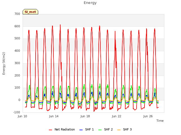The height and width of the screenshot is (135, 181).
Task: Click the green SHF 2 legend swatch
Action: (x=100, y=130)
